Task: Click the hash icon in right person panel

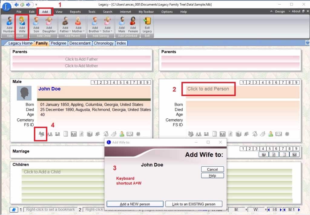Action: (287, 134)
